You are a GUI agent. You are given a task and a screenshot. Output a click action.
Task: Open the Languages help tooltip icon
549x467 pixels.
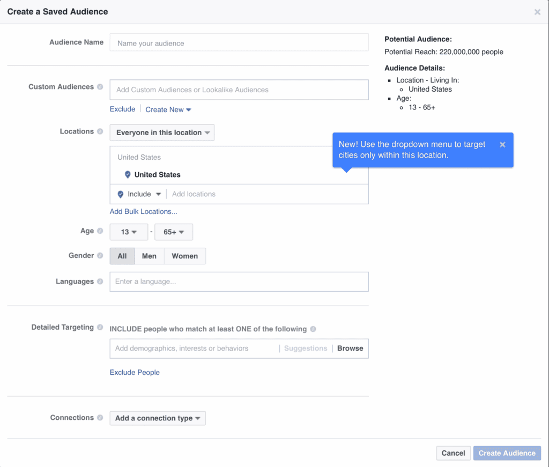coord(99,281)
